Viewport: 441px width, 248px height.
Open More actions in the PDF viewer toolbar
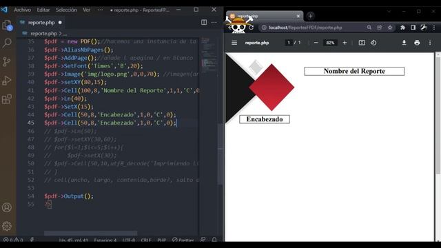[430, 43]
